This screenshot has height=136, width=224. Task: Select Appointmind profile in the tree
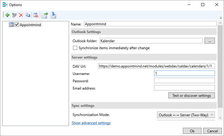[30, 25]
